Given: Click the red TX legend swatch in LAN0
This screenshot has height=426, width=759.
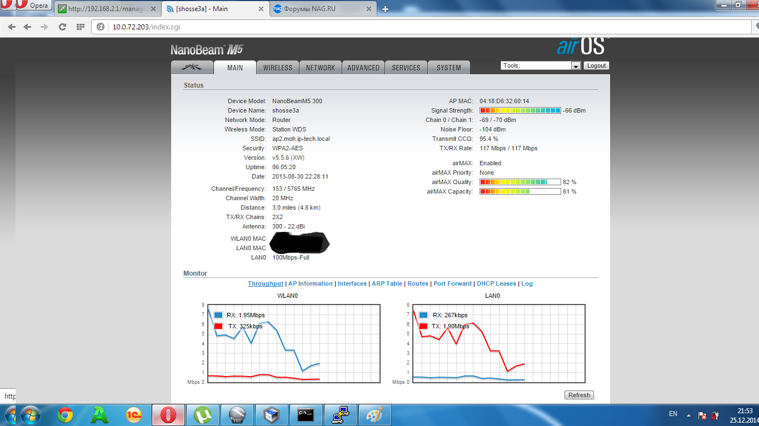Looking at the screenshot, I should tap(424, 326).
